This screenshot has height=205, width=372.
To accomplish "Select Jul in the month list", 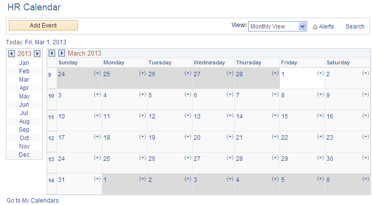I will coord(24,113).
